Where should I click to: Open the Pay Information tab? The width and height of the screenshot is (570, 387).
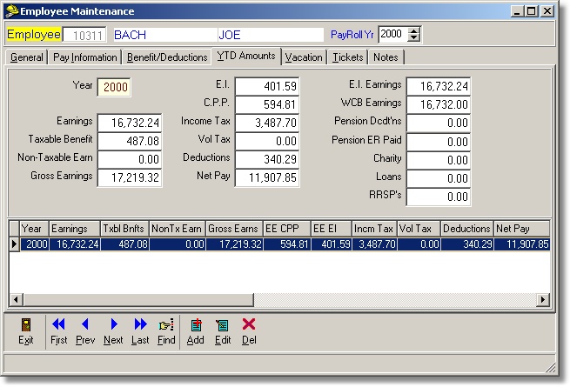pos(84,57)
